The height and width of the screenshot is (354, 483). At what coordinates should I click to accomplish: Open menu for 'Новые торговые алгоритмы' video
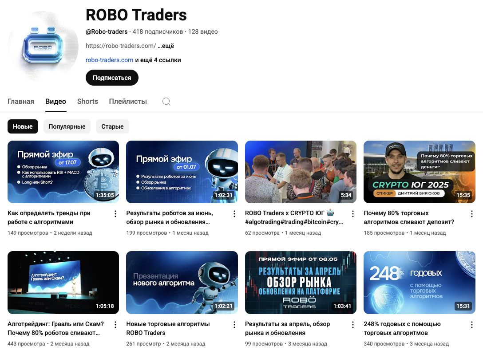(x=234, y=324)
